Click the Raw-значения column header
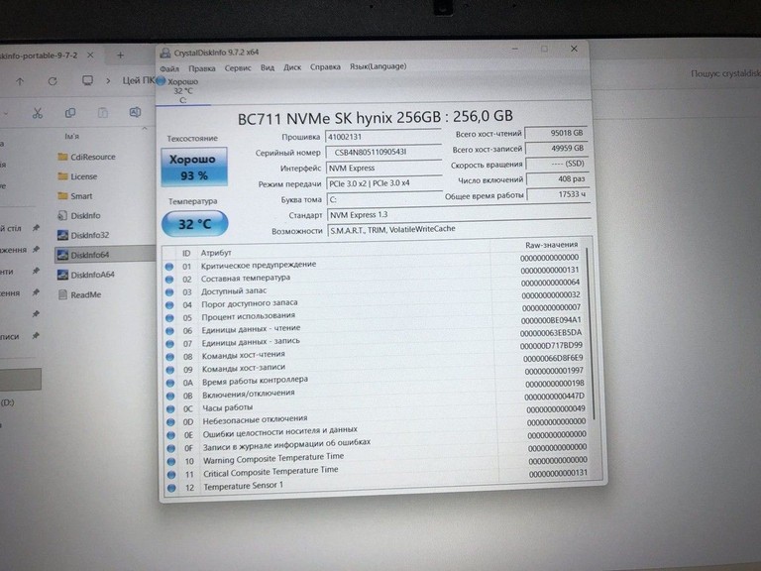The image size is (761, 571). point(552,245)
